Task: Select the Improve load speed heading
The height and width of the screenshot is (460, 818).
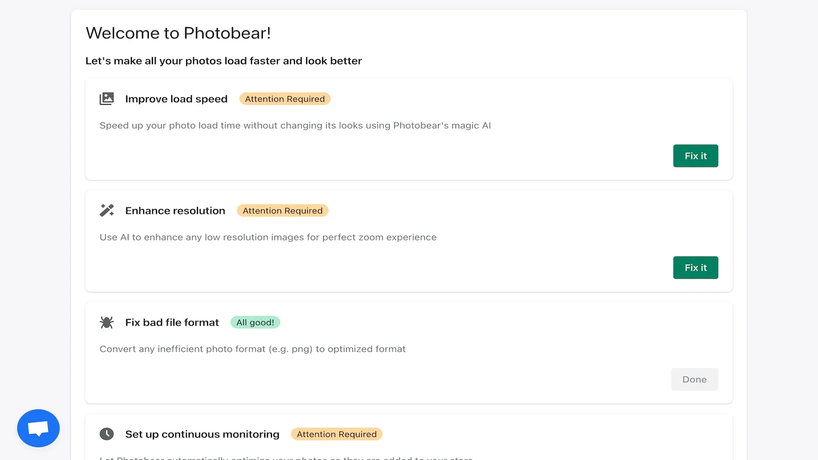Action: (176, 99)
